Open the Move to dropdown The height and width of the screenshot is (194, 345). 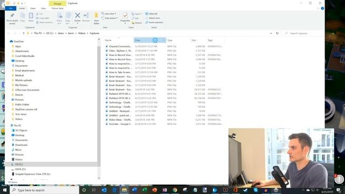59,18
